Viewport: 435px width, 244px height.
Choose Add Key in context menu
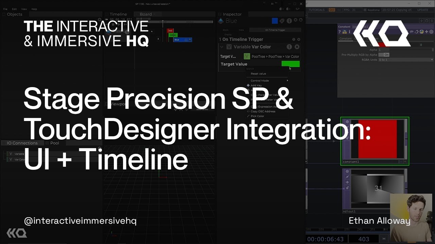click(256, 85)
